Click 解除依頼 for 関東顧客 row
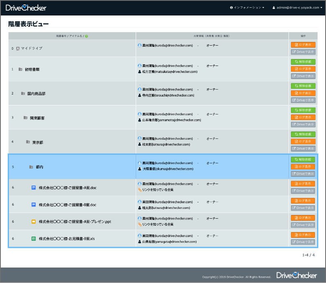 coord(303,110)
